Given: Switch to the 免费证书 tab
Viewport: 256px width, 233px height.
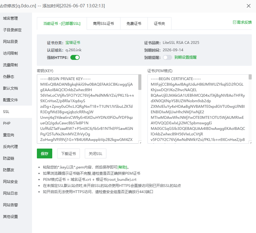Looking at the screenshot, I should pos(134,23).
